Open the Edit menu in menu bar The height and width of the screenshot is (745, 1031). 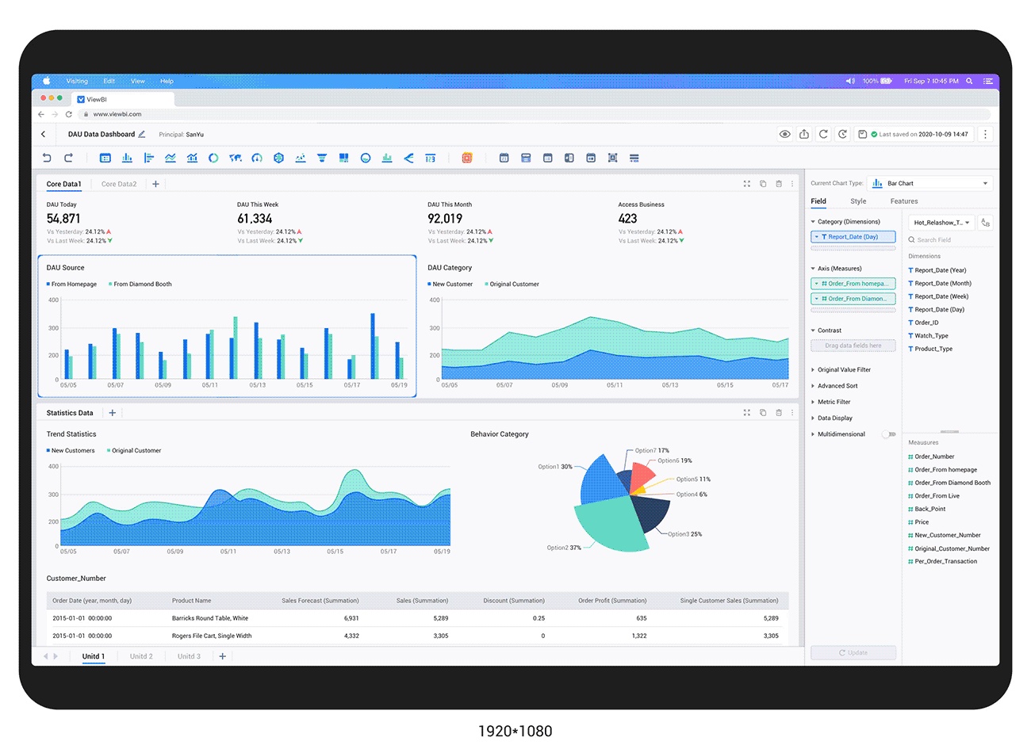pyautogui.click(x=109, y=81)
